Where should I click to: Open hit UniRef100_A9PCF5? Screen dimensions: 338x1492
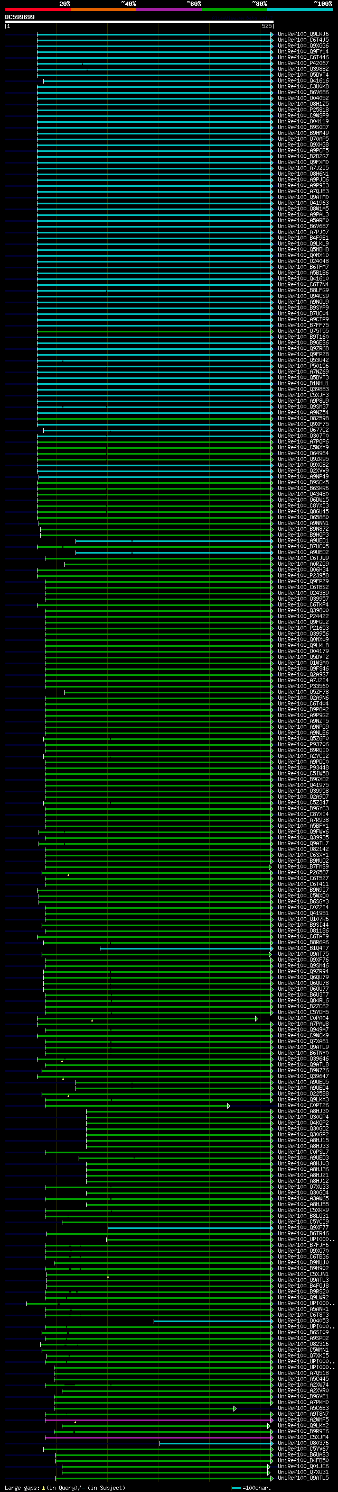[x=303, y=151]
